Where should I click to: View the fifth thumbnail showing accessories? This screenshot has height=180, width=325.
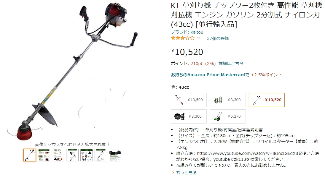[86, 155]
